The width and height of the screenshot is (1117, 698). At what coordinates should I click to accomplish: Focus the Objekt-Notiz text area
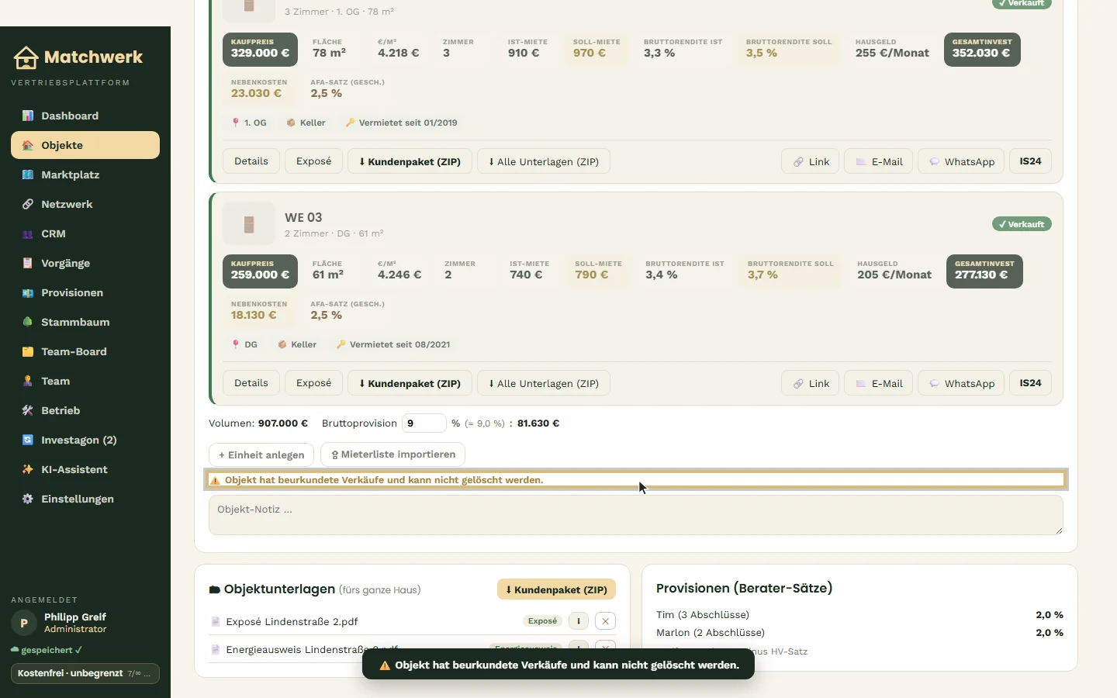tap(636, 515)
